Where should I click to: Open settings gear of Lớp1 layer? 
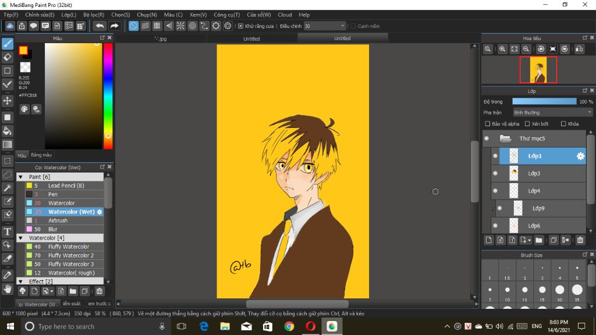click(x=580, y=156)
